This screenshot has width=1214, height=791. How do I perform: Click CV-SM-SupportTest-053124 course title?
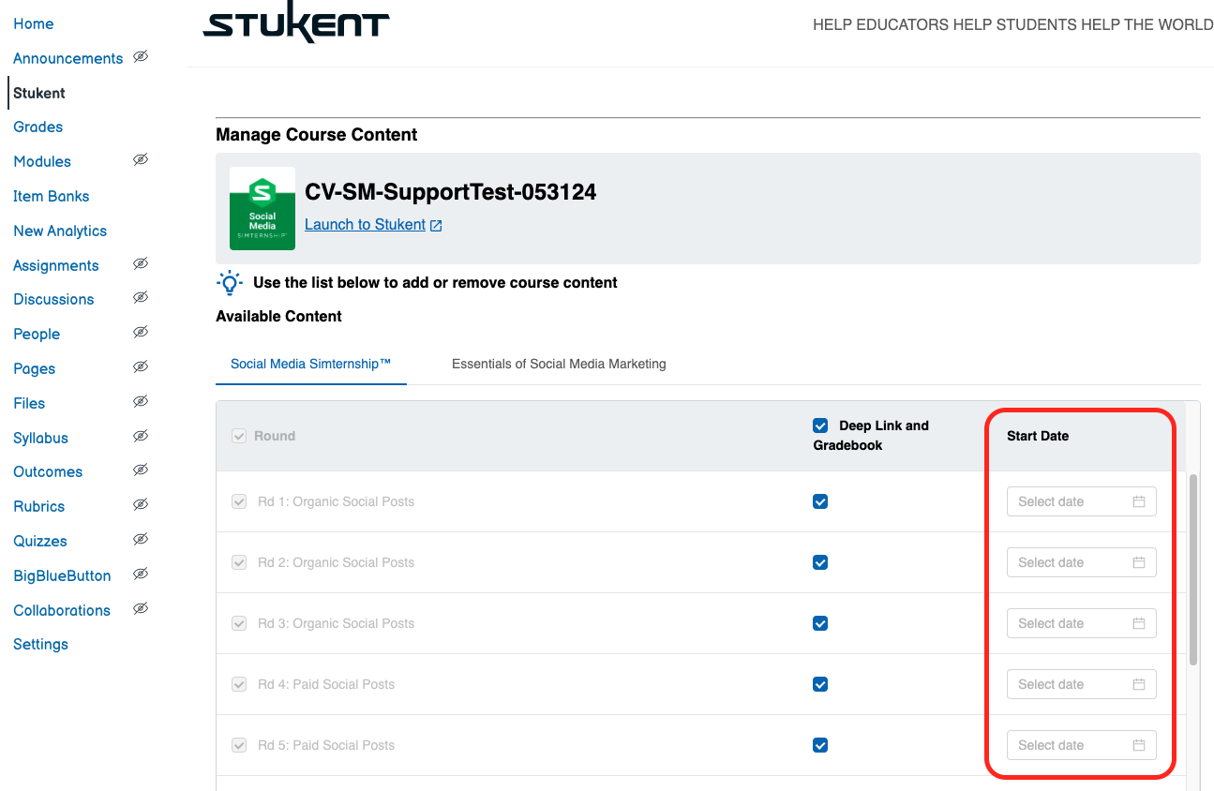451,192
